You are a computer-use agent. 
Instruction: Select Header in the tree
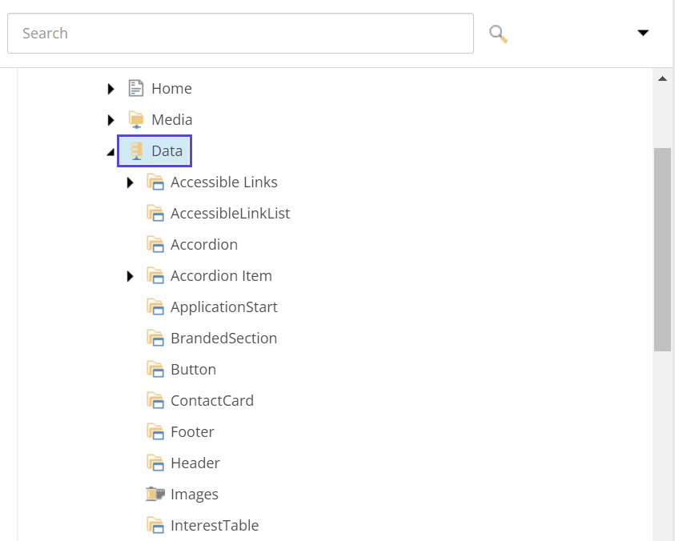[x=195, y=463]
